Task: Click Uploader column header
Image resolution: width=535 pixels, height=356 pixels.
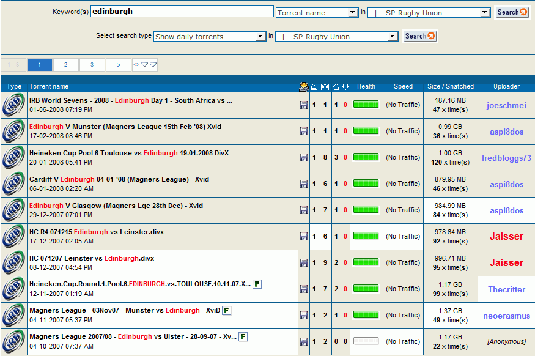Action: (506, 86)
